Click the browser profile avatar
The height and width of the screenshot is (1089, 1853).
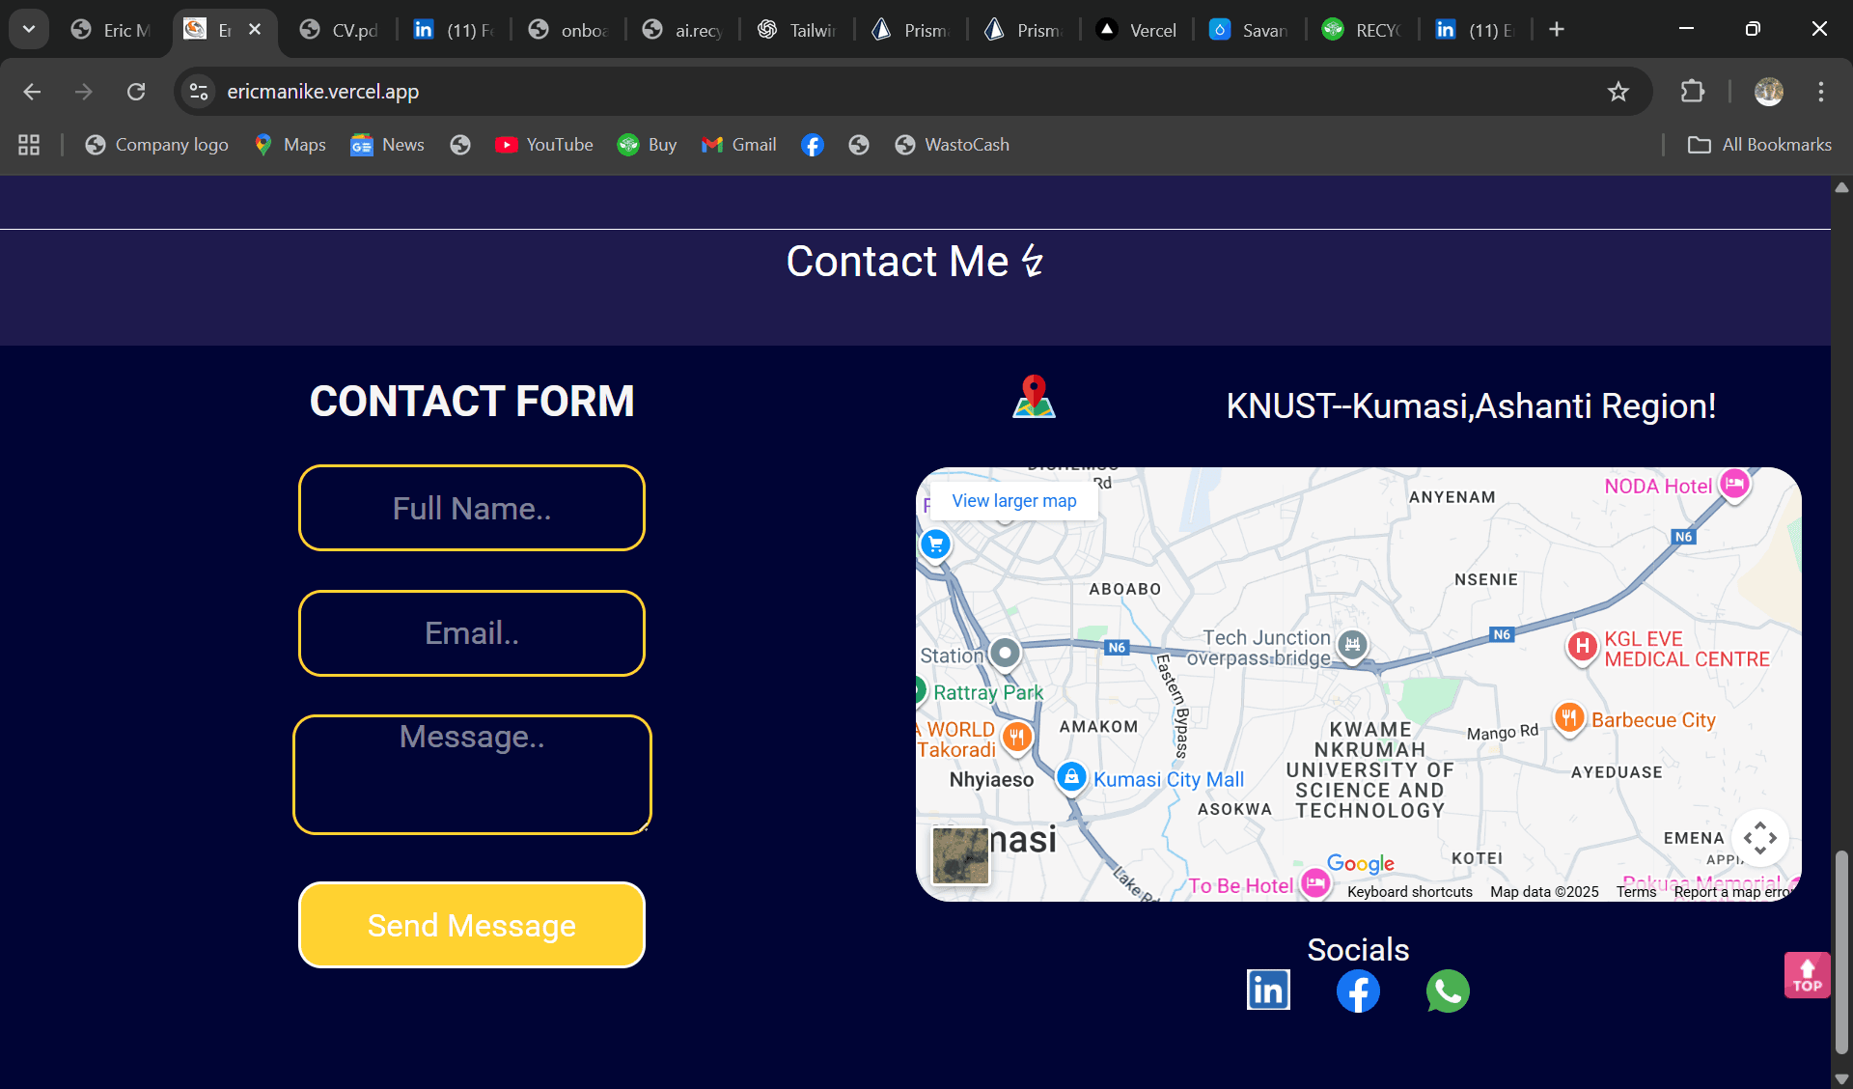pos(1769,92)
